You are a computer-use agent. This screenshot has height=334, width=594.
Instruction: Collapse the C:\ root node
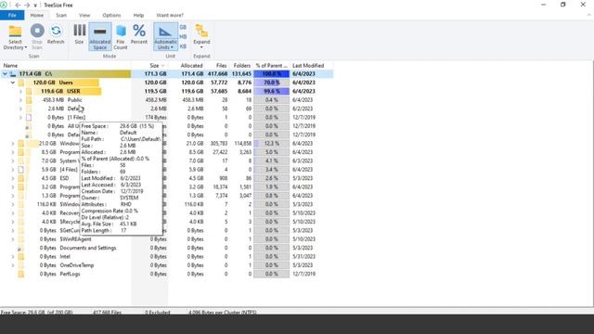click(x=5, y=74)
